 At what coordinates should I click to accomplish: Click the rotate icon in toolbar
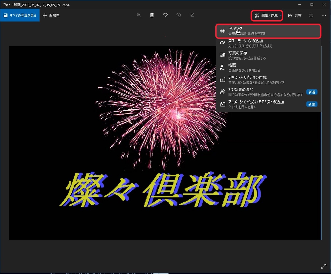tap(179, 15)
